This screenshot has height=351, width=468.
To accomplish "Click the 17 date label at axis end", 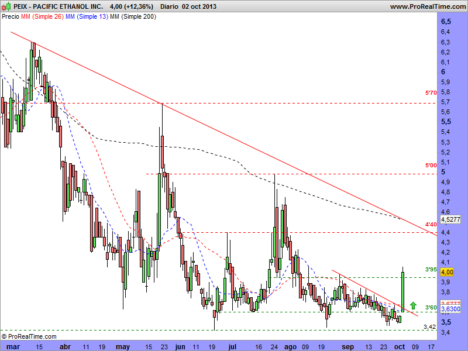I will pos(431,346).
